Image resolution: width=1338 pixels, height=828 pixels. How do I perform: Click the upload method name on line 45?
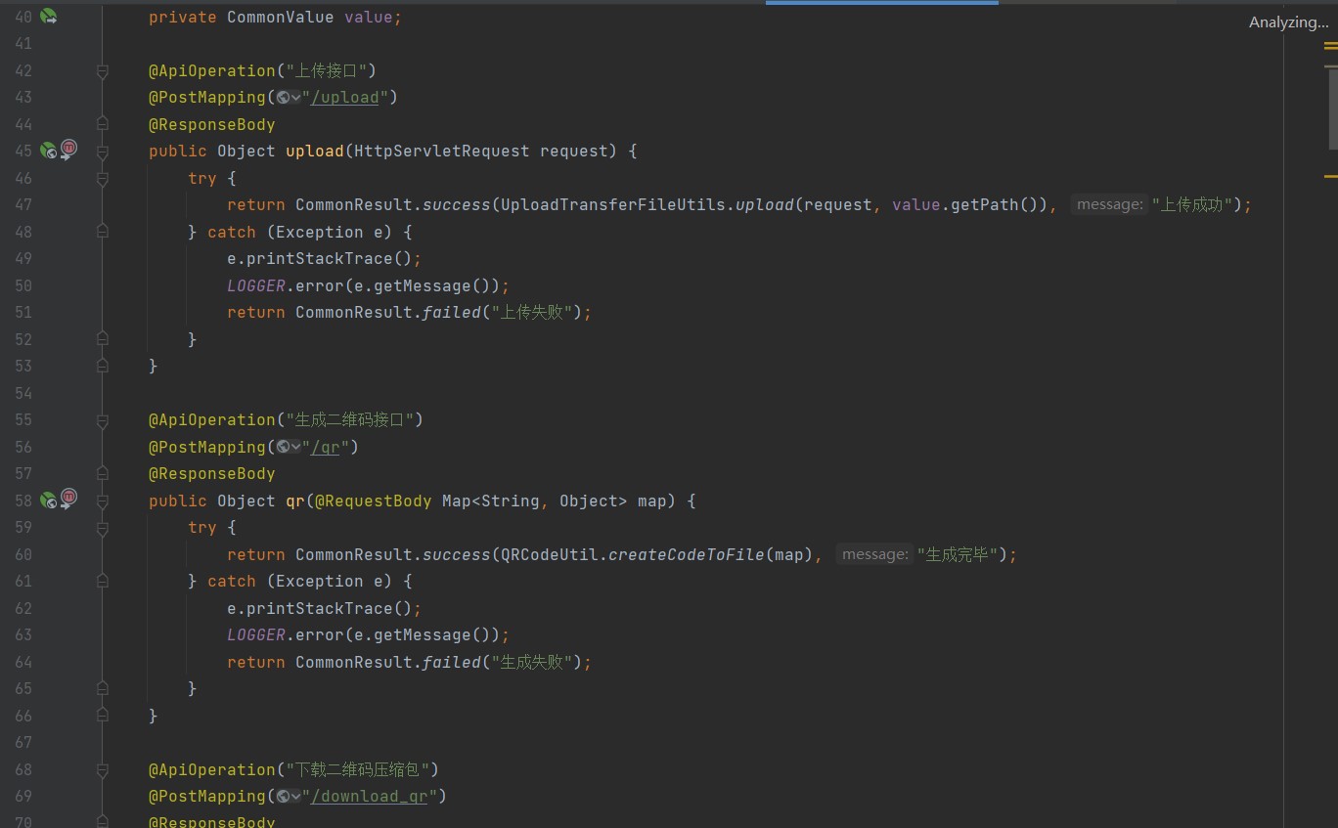click(x=315, y=151)
